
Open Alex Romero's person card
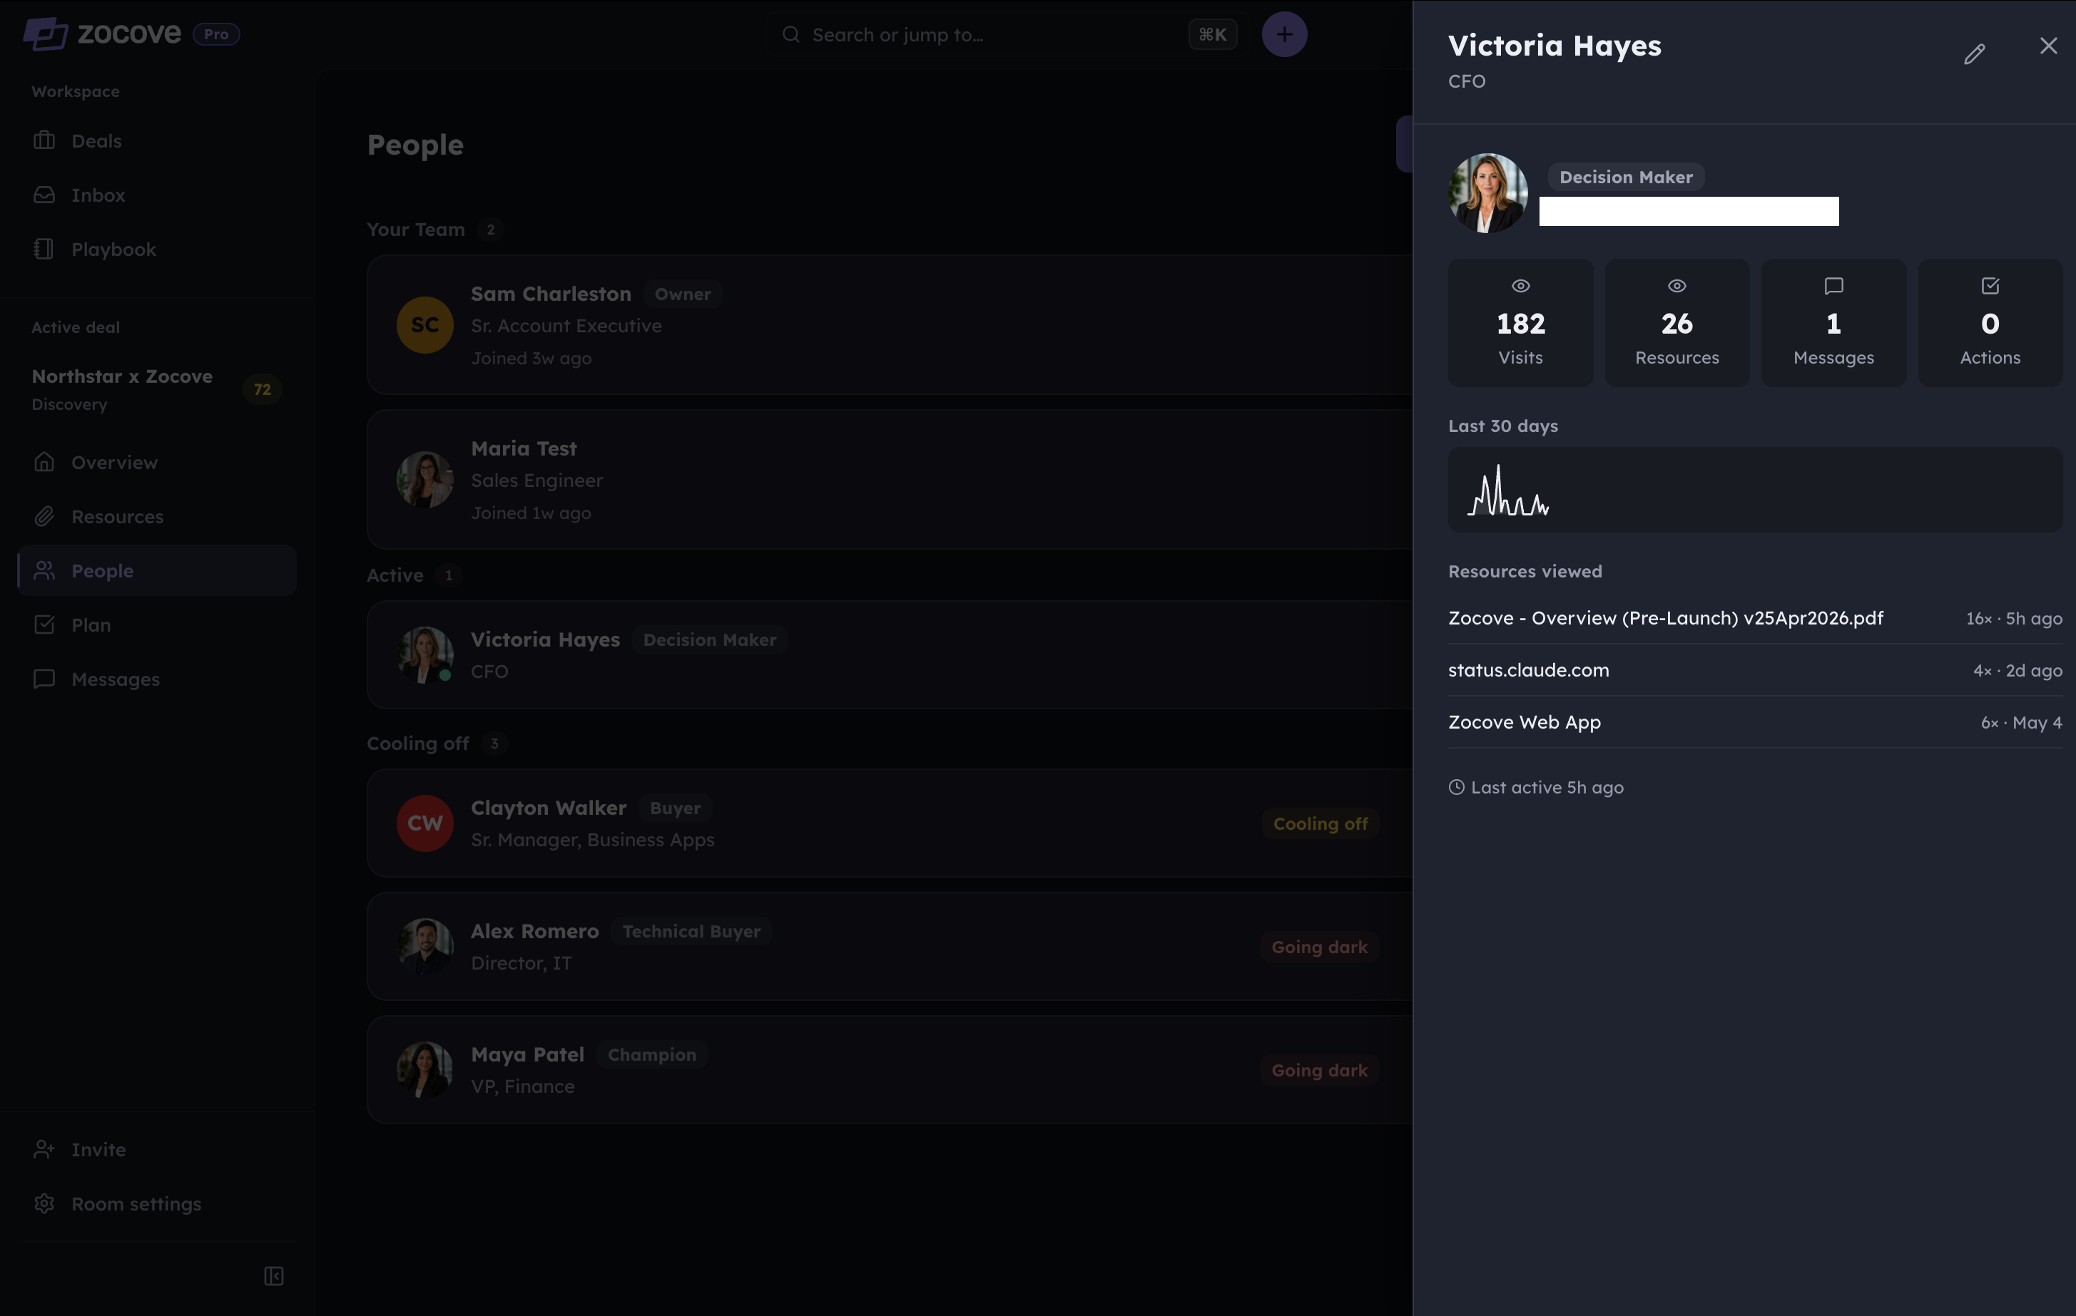[x=890, y=947]
